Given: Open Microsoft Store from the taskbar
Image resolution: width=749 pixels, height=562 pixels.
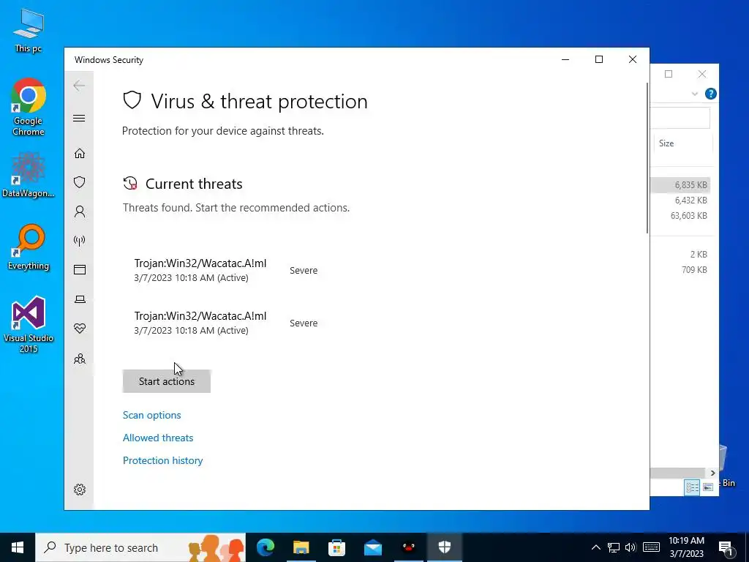Looking at the screenshot, I should pyautogui.click(x=336, y=547).
